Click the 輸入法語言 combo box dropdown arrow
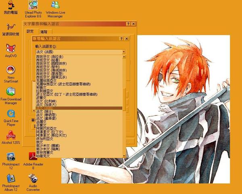Viewport: 242px width, 194px height. 124,52
